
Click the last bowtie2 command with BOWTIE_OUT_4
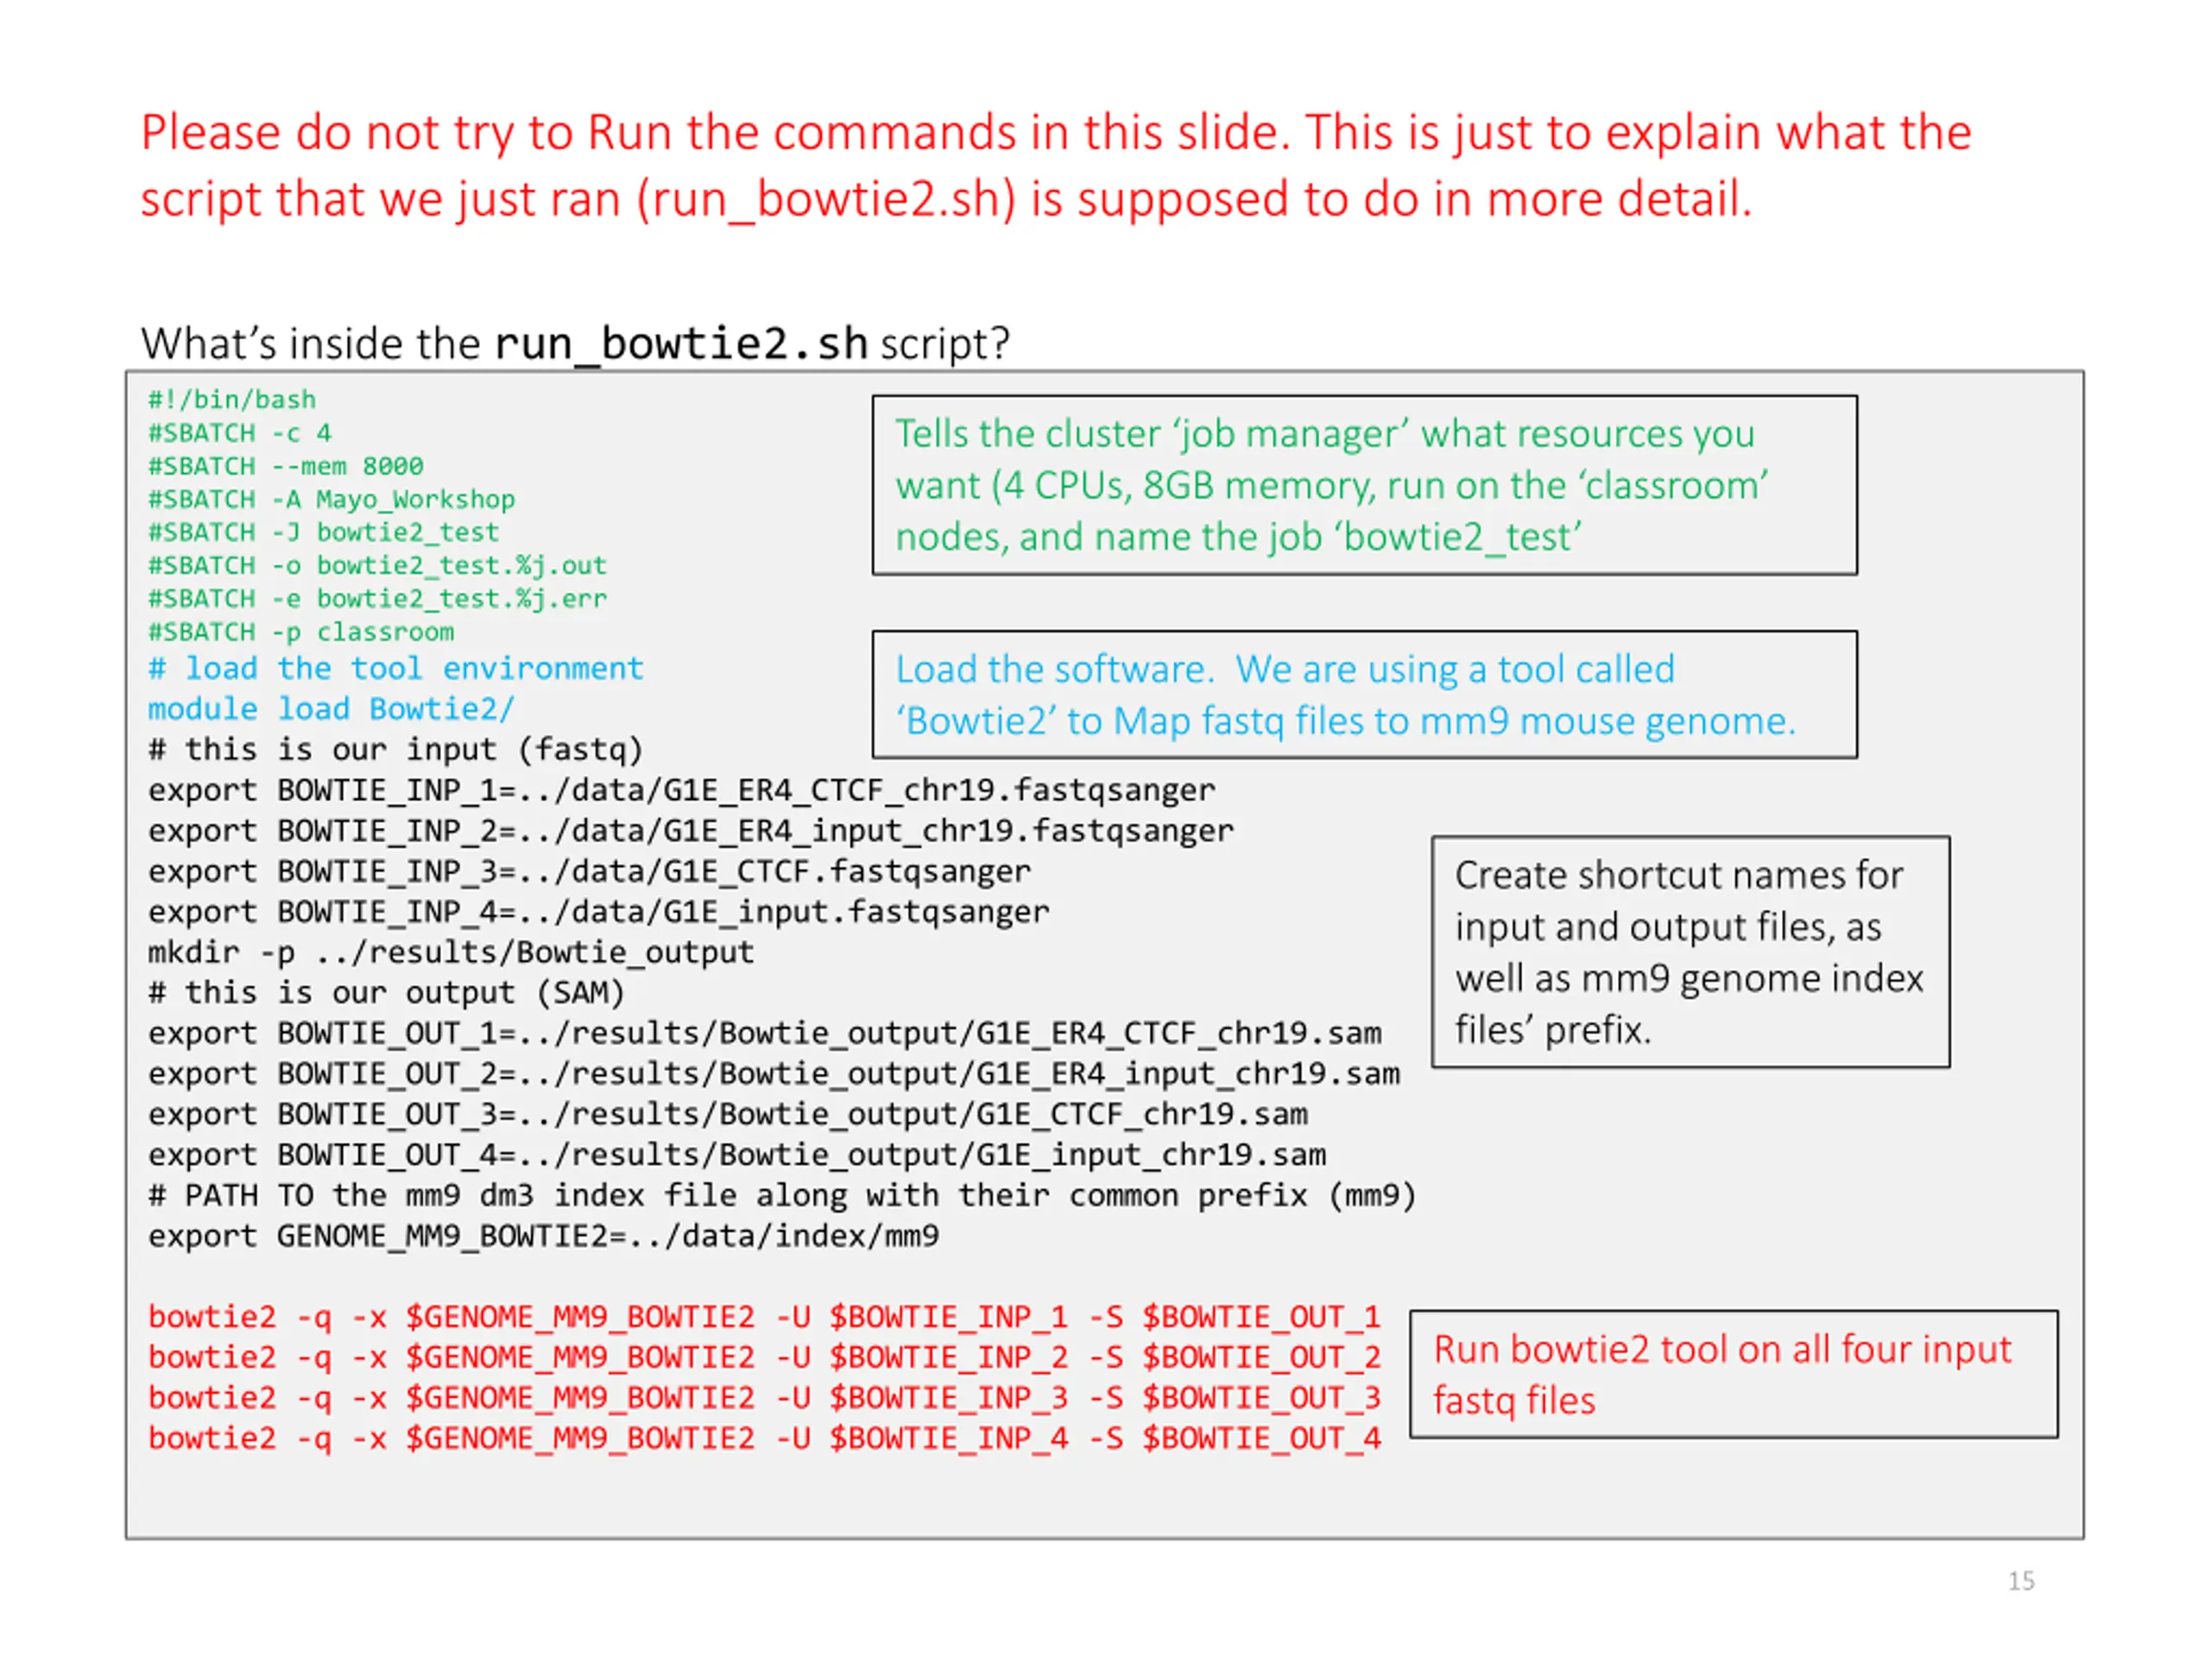point(764,1439)
